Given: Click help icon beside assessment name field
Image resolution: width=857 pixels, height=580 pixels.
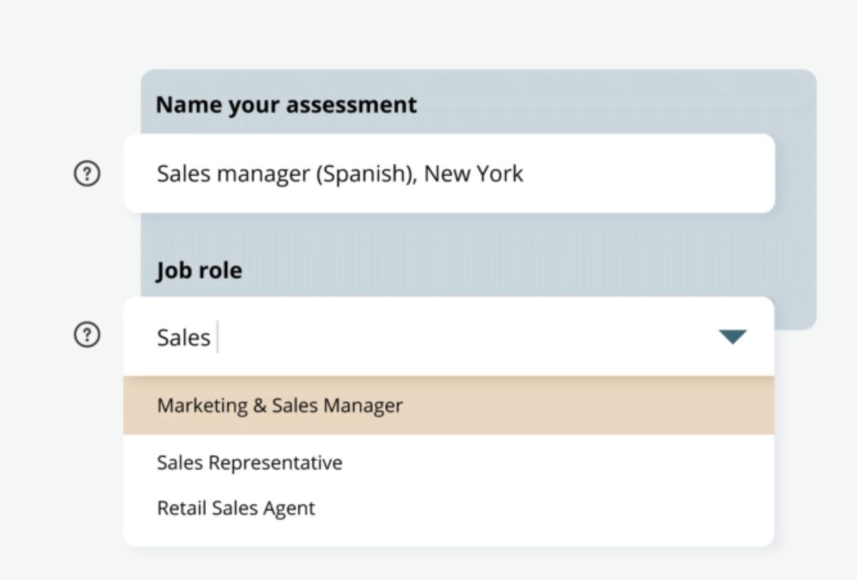Looking at the screenshot, I should point(87,173).
